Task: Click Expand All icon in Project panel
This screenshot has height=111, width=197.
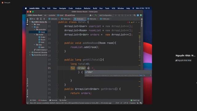Action: 41,19
